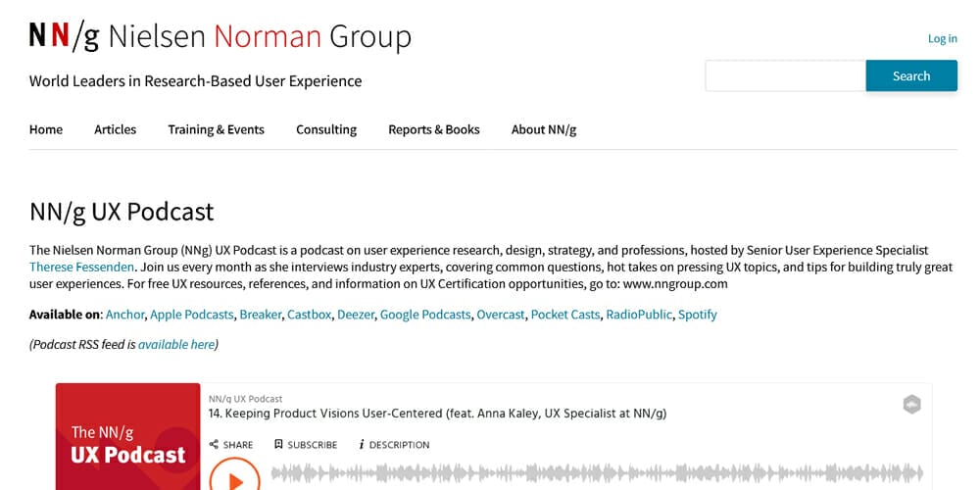980x490 pixels.
Task: Open the Articles menu item
Action: tap(115, 129)
